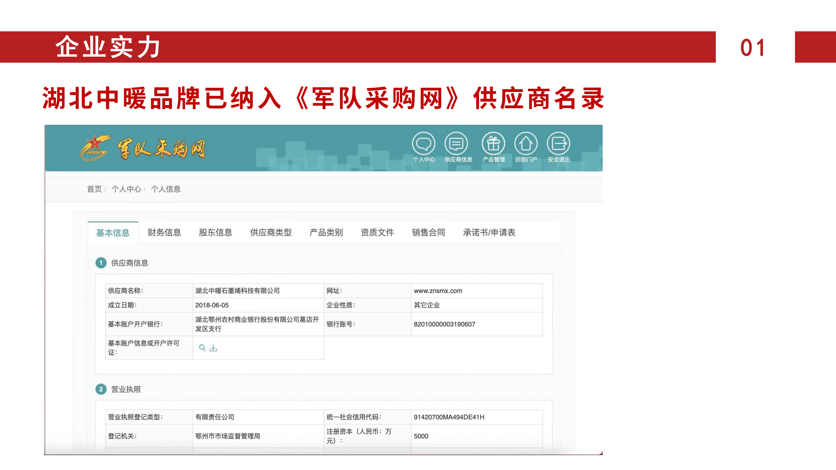Open the 产品管理 gift icon
The image size is (836, 470).
pyautogui.click(x=493, y=143)
